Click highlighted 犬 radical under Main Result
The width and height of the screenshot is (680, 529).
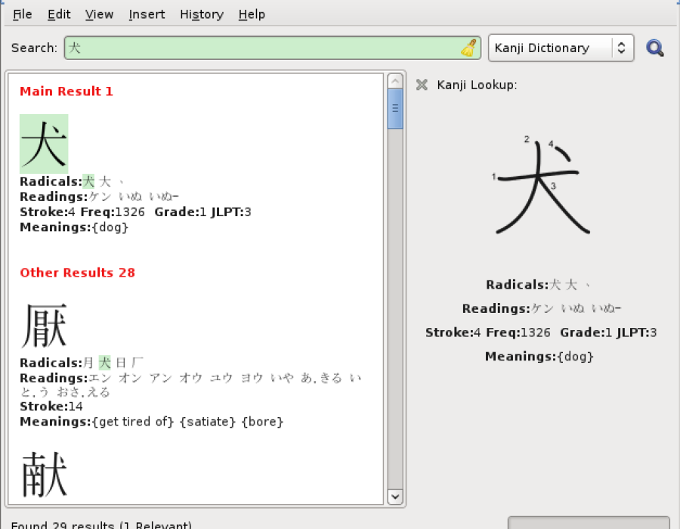point(88,181)
